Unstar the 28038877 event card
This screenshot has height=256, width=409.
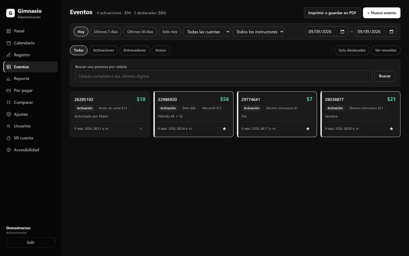tap(391, 129)
